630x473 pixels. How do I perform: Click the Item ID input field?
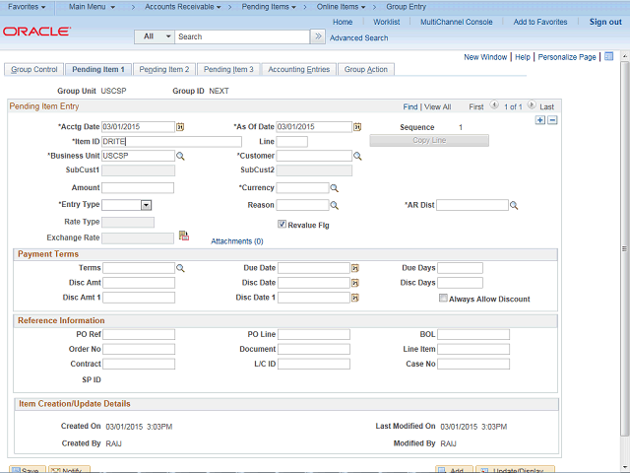coord(171,142)
